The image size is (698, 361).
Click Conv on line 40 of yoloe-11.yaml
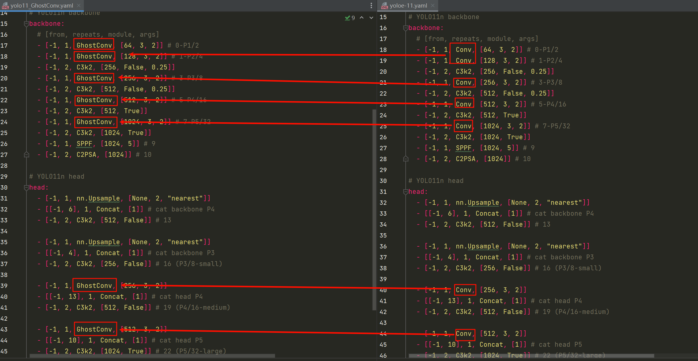click(x=463, y=290)
